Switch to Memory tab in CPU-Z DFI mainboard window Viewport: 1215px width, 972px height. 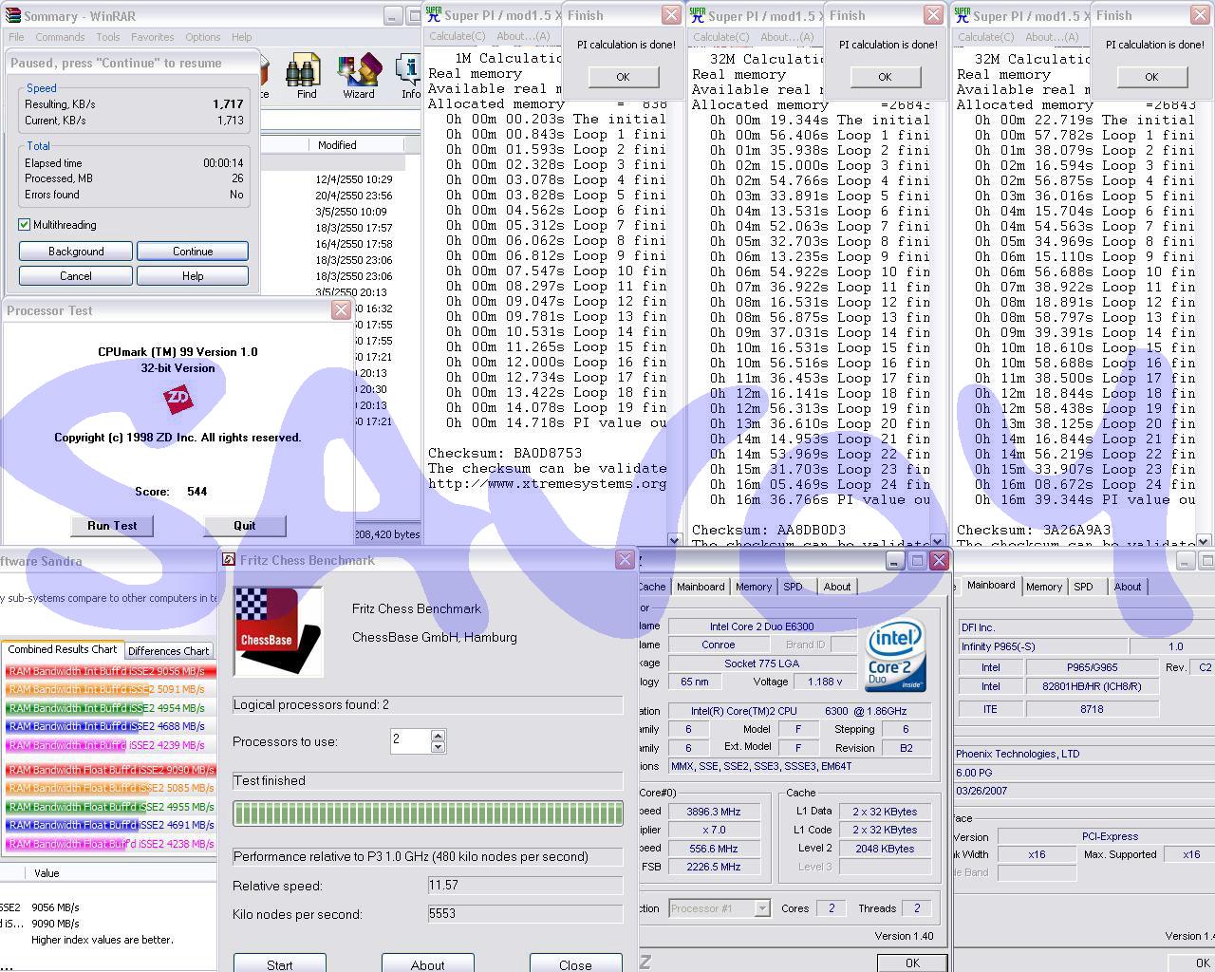point(1044,587)
